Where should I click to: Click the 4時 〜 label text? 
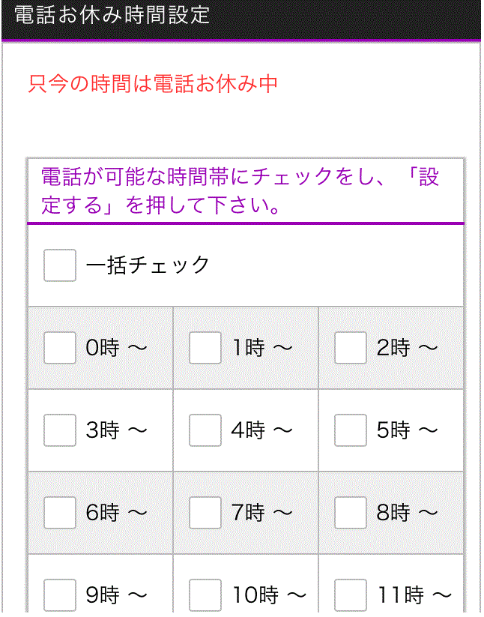pyautogui.click(x=261, y=430)
